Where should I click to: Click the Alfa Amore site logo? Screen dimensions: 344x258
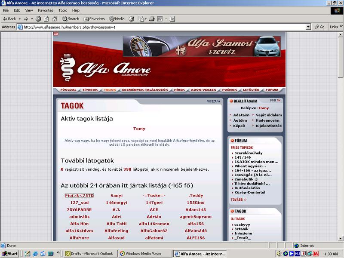click(105, 68)
